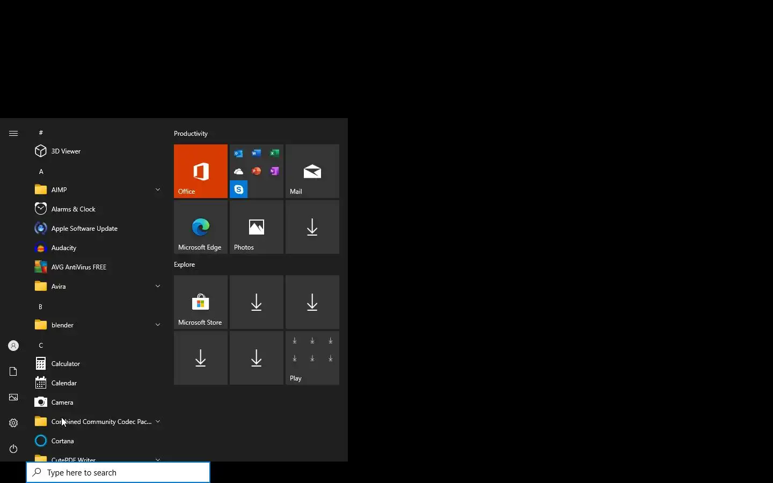Click the OneNote icon in the Office group tile

pos(274,171)
